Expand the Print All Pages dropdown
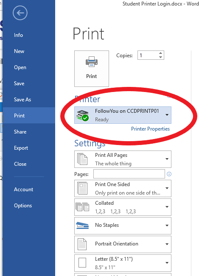The width and height of the screenshot is (199, 276). point(123,159)
